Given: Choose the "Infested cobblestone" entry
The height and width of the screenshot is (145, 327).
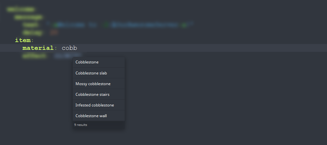Looking at the screenshot, I should coord(99,105).
